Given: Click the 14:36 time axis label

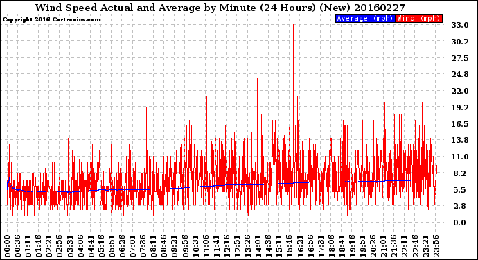Looking at the screenshot, I should [269, 246].
